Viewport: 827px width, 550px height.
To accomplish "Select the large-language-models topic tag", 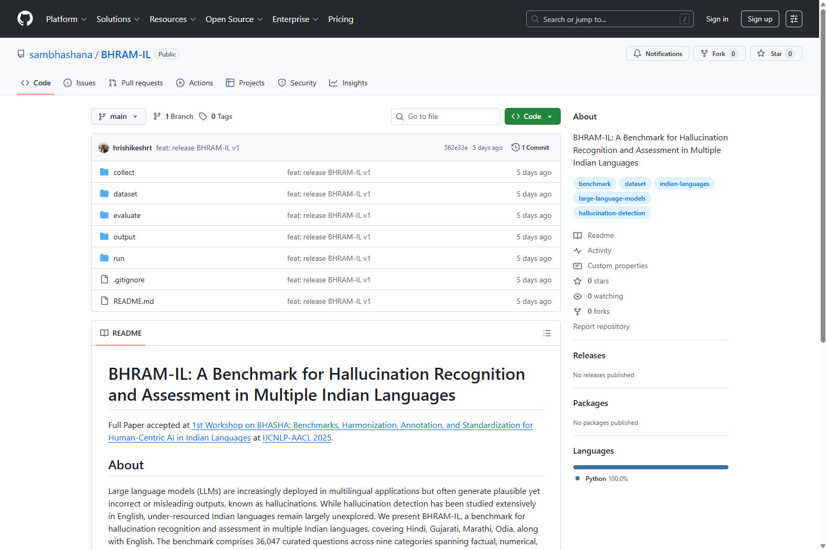I will coord(612,199).
